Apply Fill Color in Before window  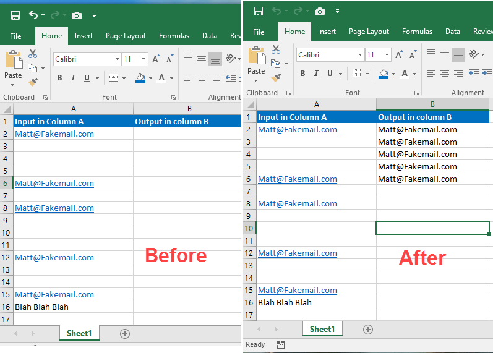pos(140,78)
